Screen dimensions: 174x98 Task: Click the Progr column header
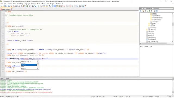(x=146, y=47)
